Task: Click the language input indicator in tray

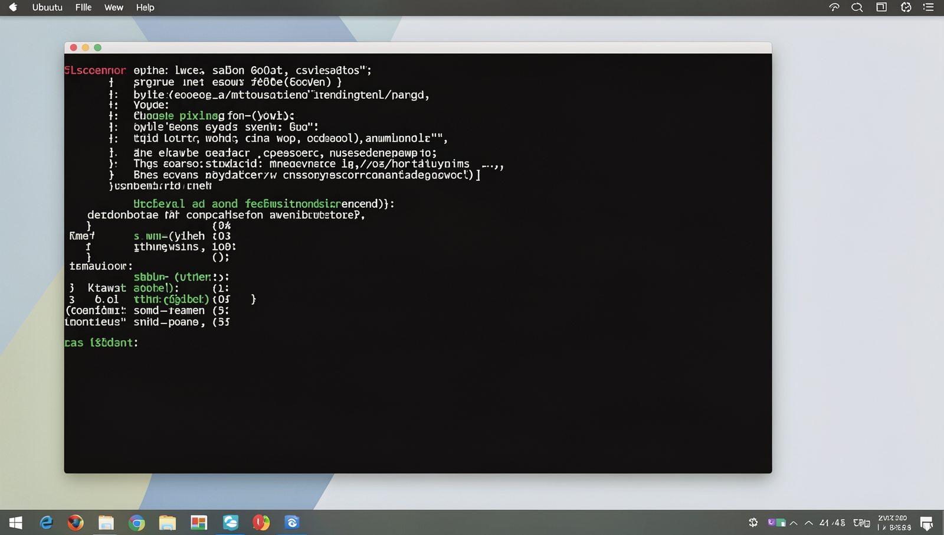Action: click(862, 523)
